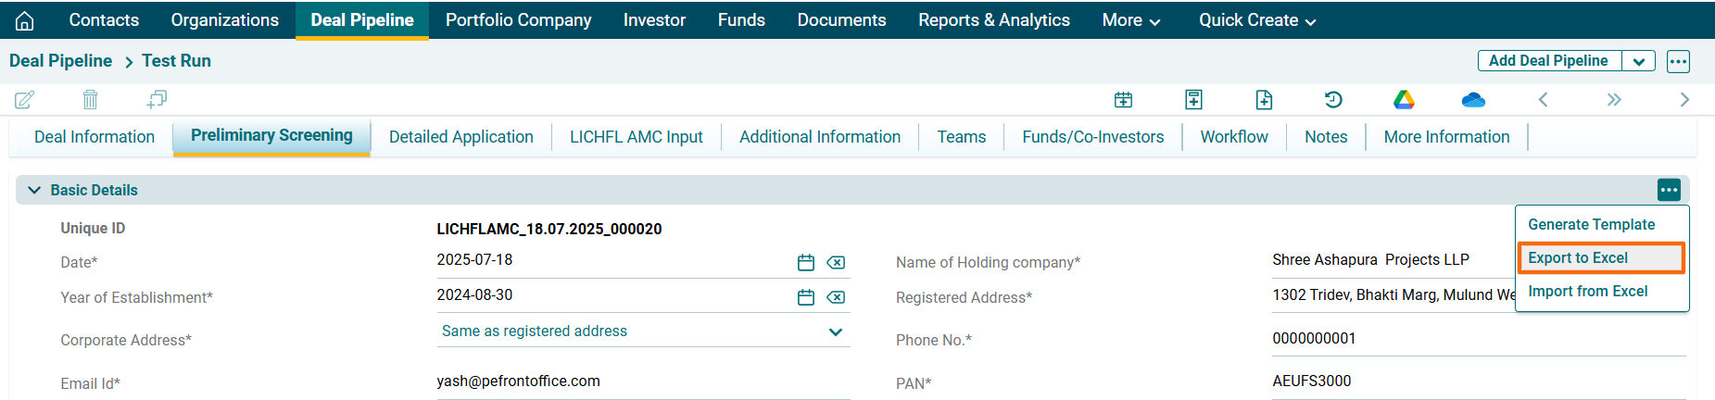Click the Google Drive icon
The width and height of the screenshot is (1715, 400).
(x=1404, y=99)
